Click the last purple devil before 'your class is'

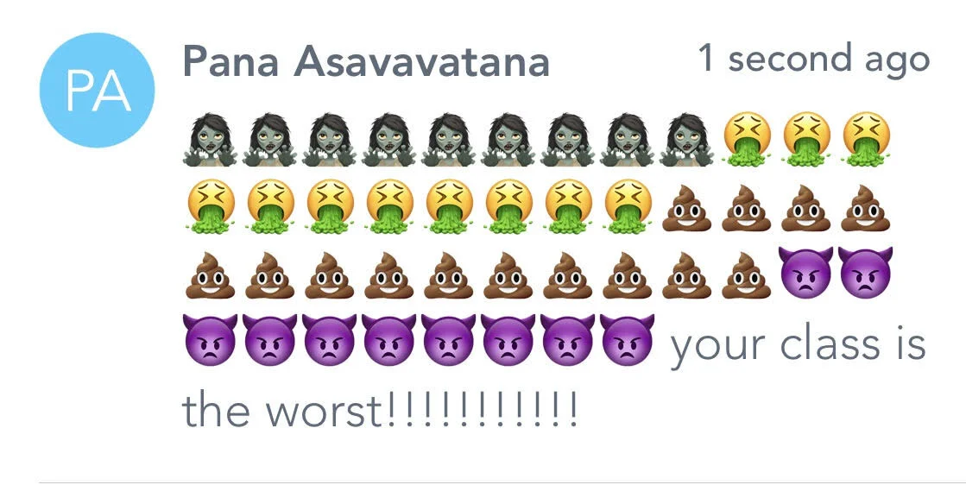(627, 340)
